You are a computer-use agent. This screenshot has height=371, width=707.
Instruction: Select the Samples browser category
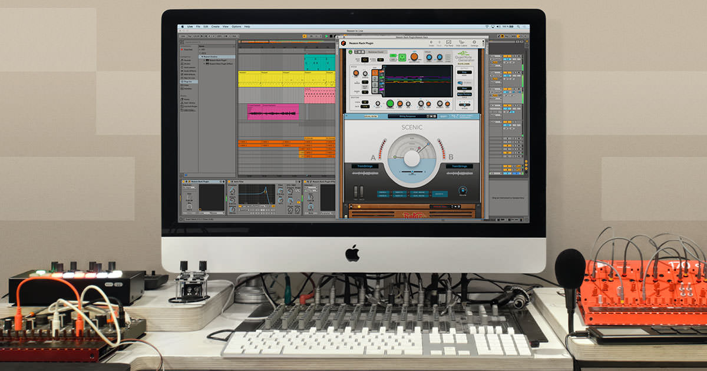pos(187,88)
